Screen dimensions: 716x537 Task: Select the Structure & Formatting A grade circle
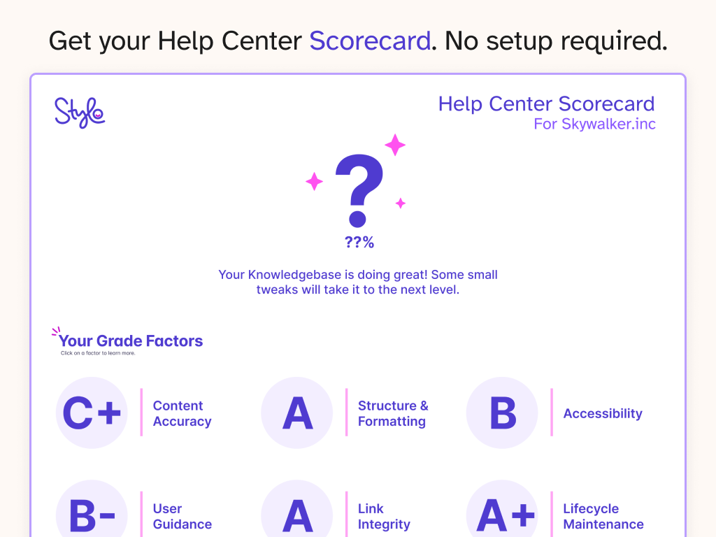click(x=297, y=413)
